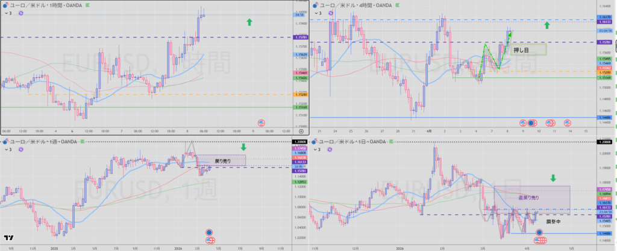Open the 1-hour chart time axis settings gear
The width and height of the screenshot is (617, 251).
point(301,131)
